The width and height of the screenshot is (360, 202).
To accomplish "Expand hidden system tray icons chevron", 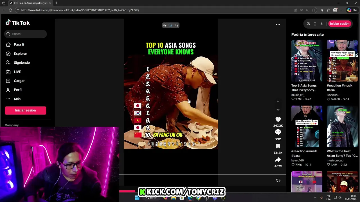I will tap(315, 198).
